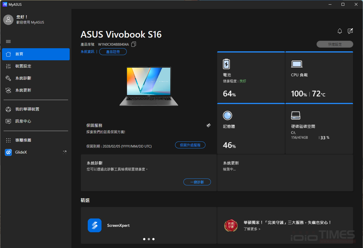The width and height of the screenshot is (363, 248).
Task: Run 一鍵診斷 diagnostics
Action: [x=197, y=182]
